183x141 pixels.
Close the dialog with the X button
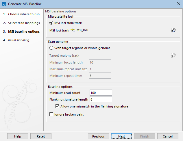pos(179,4)
